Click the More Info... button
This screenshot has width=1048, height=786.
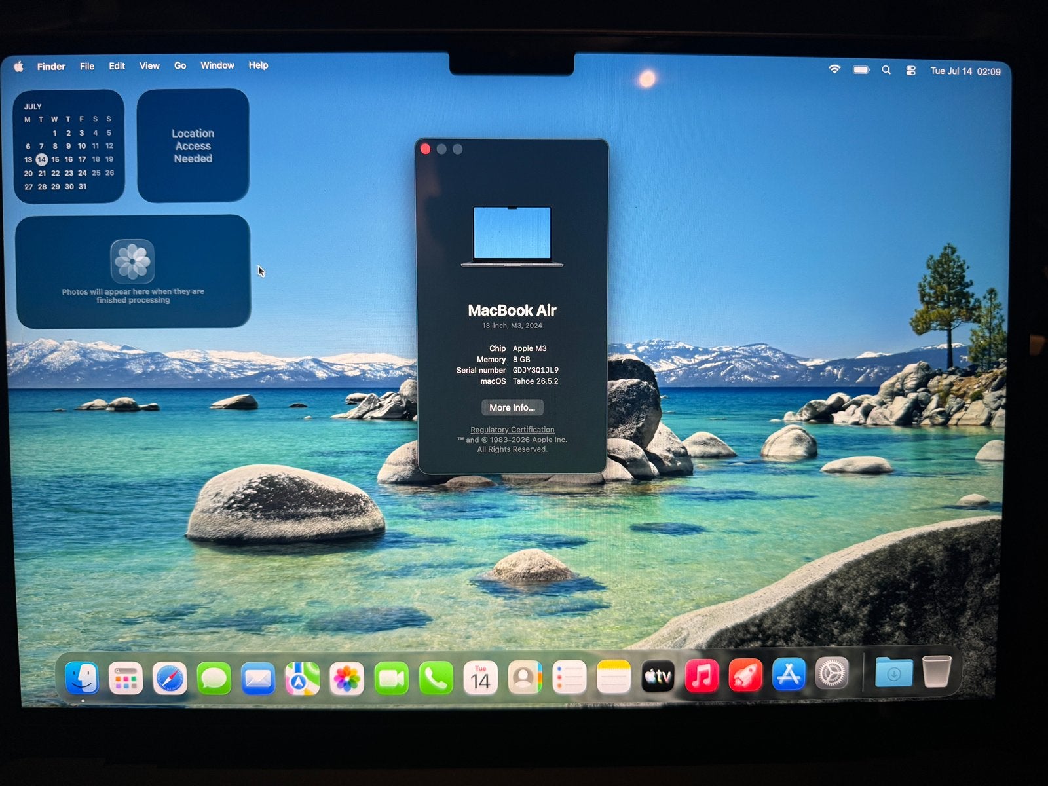coord(512,407)
